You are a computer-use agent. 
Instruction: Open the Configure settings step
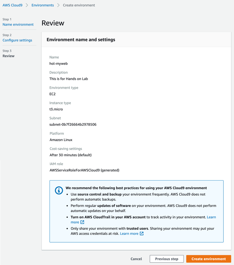tap(17, 40)
